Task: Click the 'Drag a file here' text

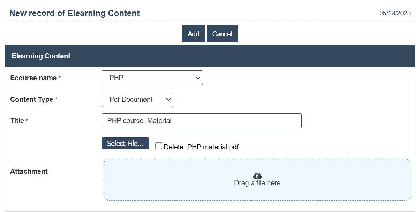Action: pos(257,183)
